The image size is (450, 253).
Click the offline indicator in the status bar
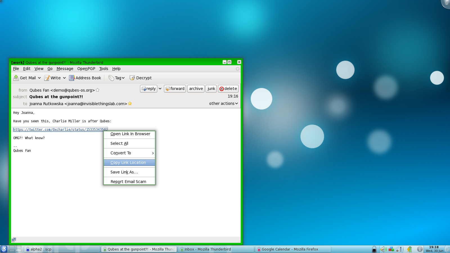click(14, 239)
